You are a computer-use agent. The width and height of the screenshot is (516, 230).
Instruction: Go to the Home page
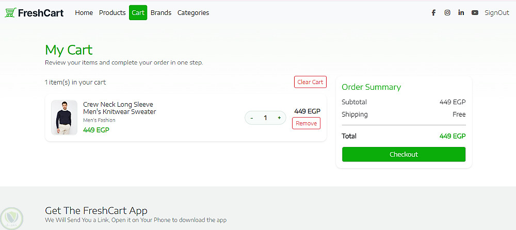coord(84,13)
